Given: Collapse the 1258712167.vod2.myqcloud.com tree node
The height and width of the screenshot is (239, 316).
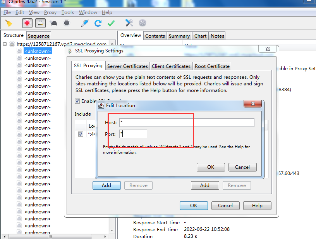Looking at the screenshot, I should [x=5, y=44].
